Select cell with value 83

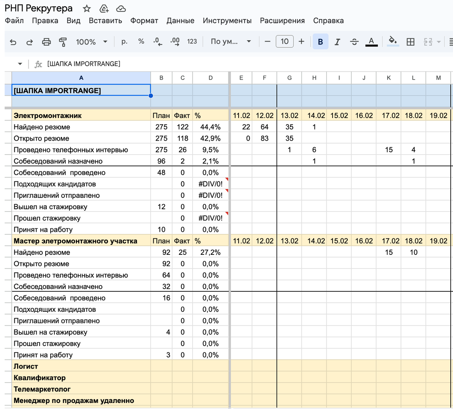(x=264, y=138)
